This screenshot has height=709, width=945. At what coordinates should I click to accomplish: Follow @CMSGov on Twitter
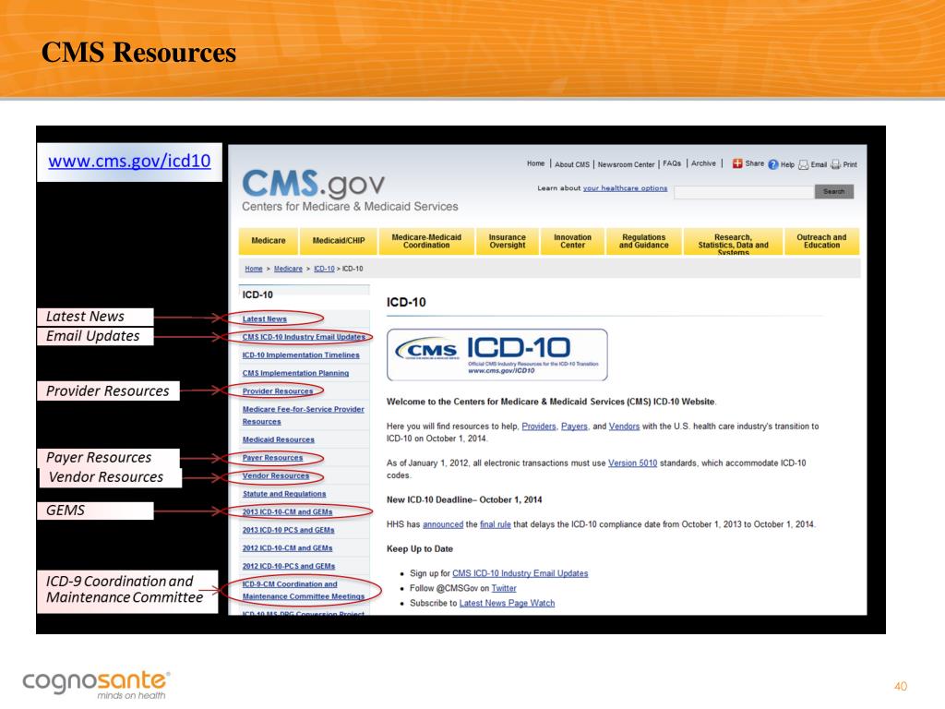504,587
